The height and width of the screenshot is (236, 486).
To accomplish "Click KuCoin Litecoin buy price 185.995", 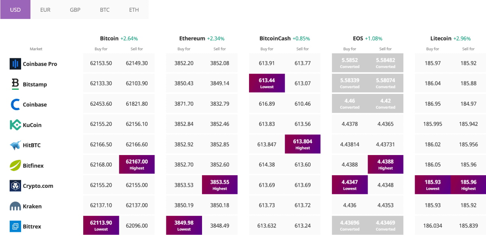I will [x=433, y=124].
